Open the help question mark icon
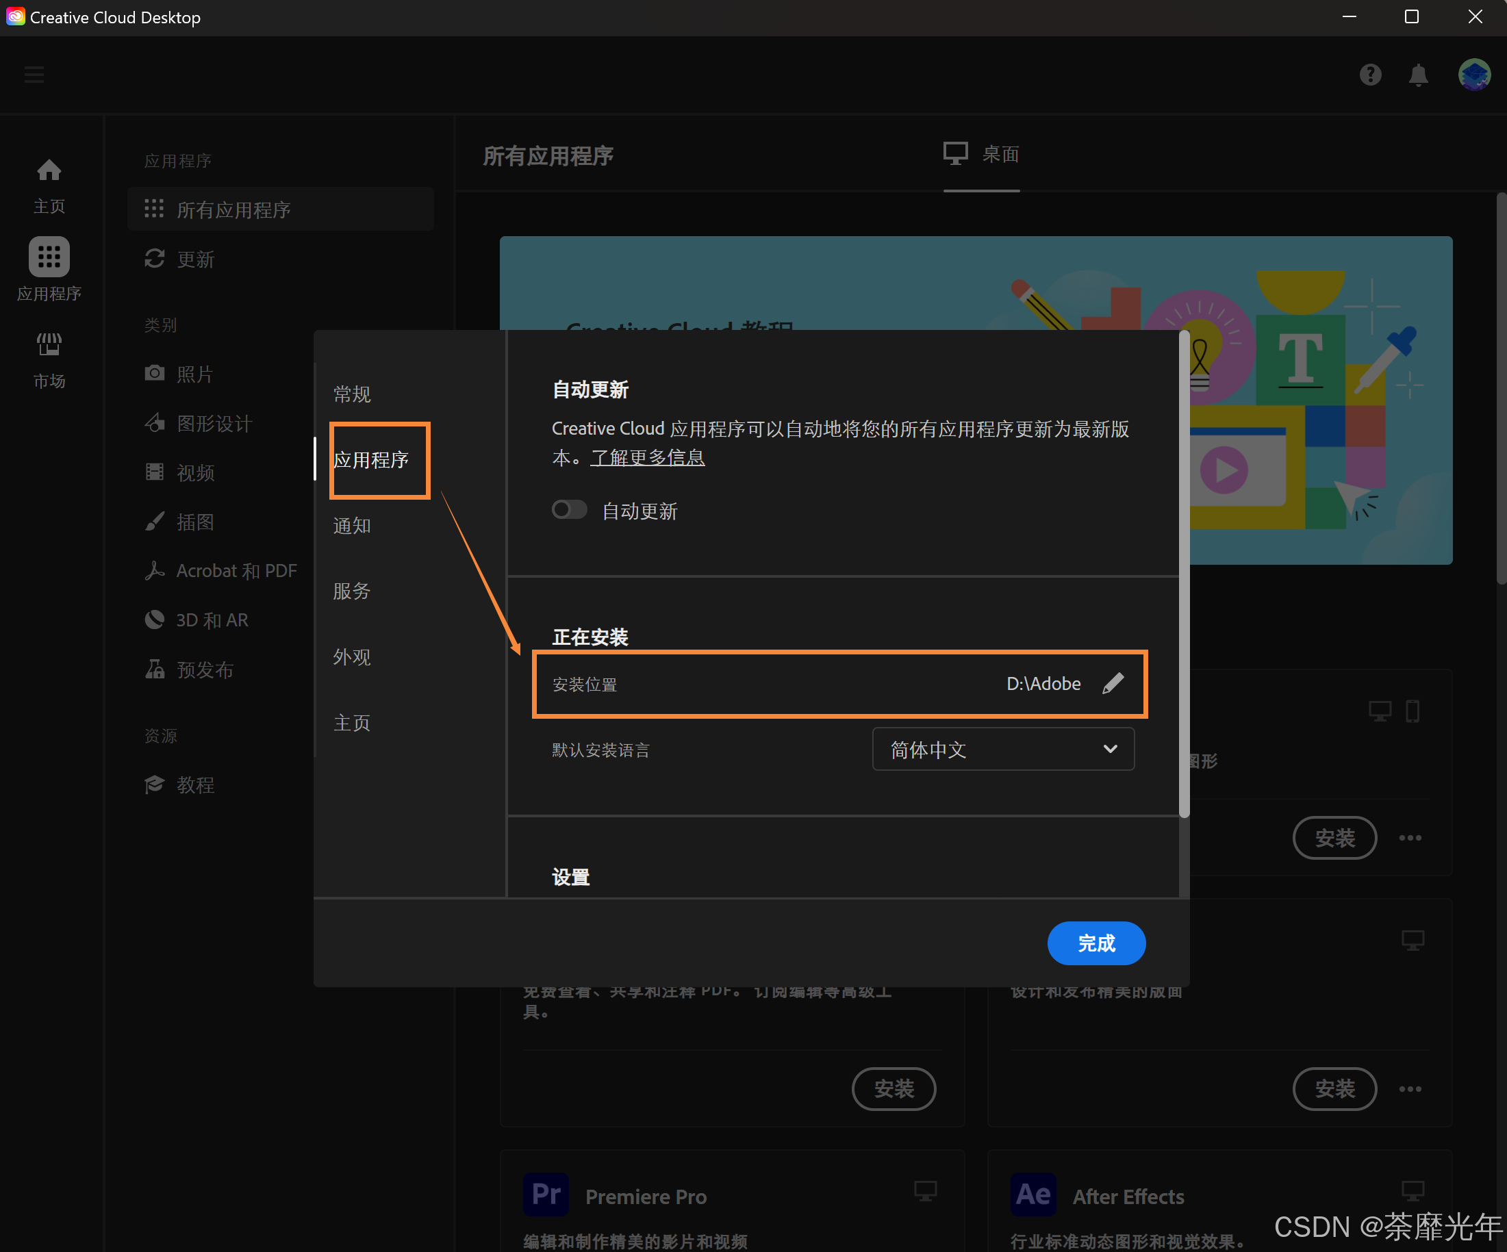The image size is (1507, 1252). (x=1370, y=75)
